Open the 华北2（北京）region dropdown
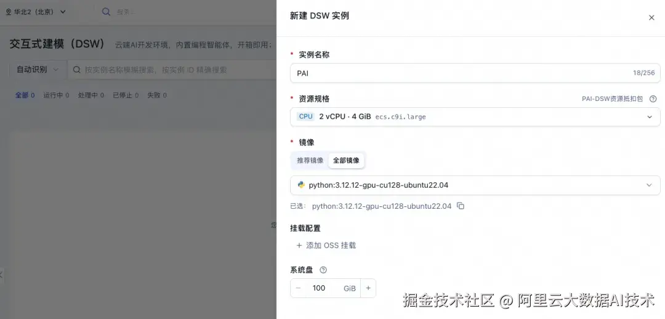This screenshot has width=665, height=319. [36, 12]
